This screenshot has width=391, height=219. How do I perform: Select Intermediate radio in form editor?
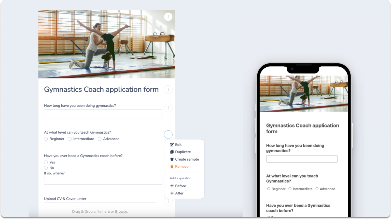click(70, 139)
